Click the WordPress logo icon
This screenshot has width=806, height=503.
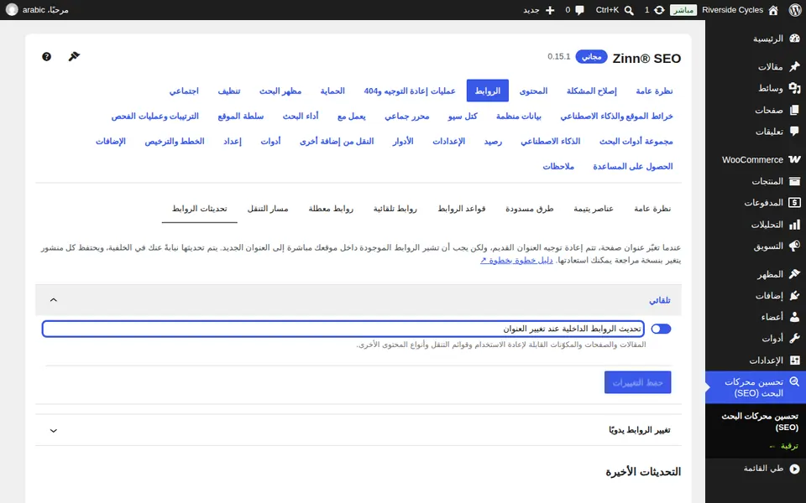click(795, 10)
